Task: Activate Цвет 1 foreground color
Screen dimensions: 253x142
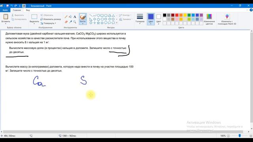Action: pos(151,19)
